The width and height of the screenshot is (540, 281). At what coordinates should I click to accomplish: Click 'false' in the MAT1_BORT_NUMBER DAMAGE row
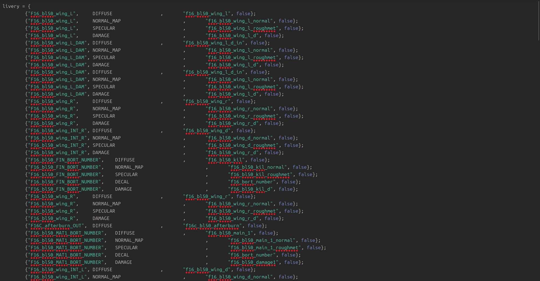click(x=291, y=262)
